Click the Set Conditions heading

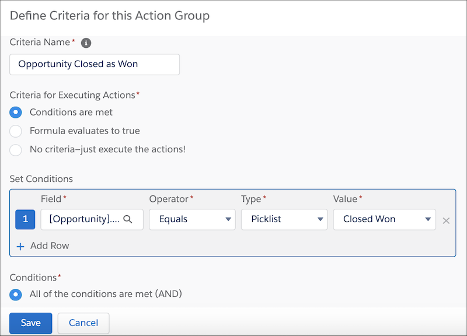(x=41, y=179)
